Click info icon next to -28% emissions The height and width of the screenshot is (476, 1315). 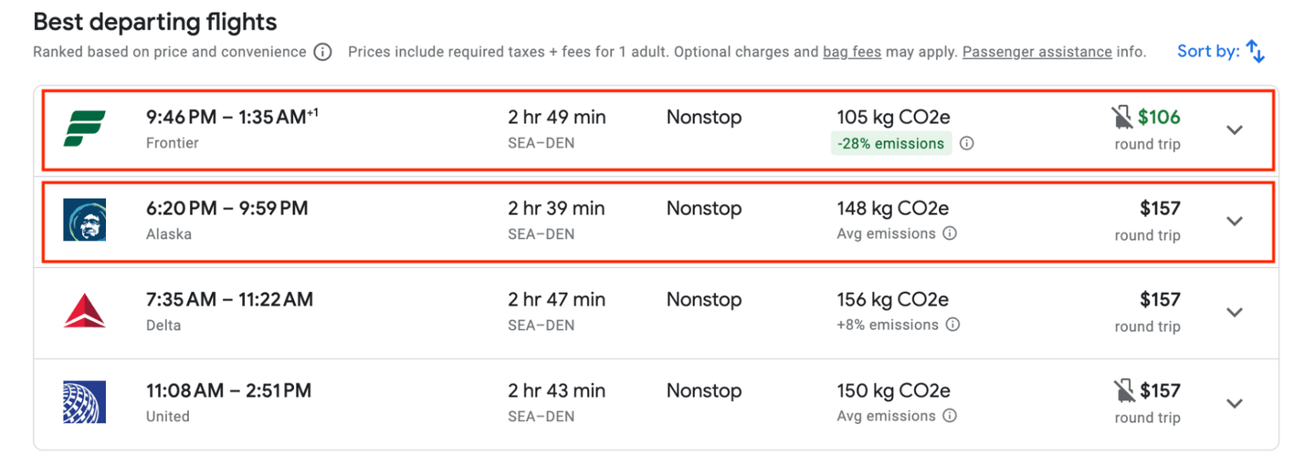tap(967, 143)
